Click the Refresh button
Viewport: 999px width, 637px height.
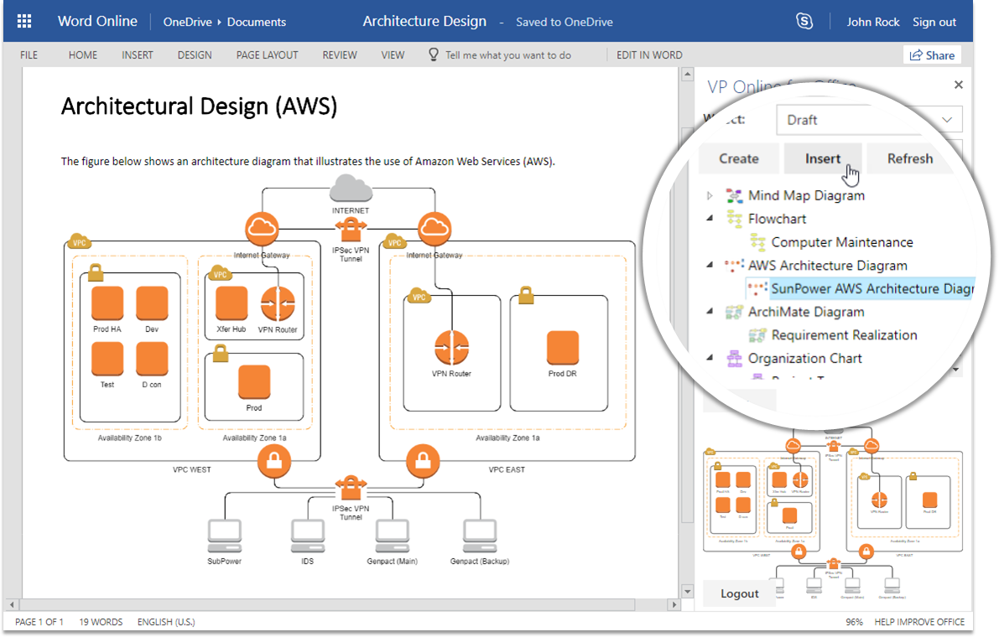910,158
